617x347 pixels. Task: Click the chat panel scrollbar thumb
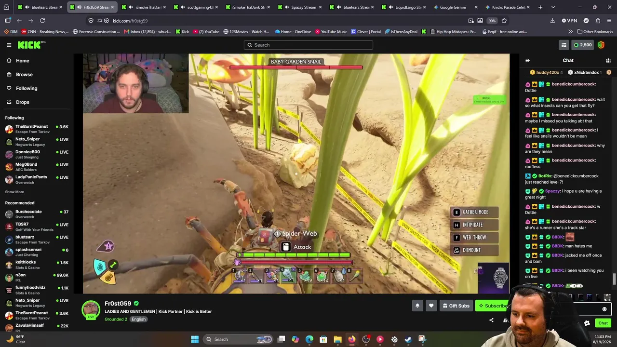(x=614, y=280)
